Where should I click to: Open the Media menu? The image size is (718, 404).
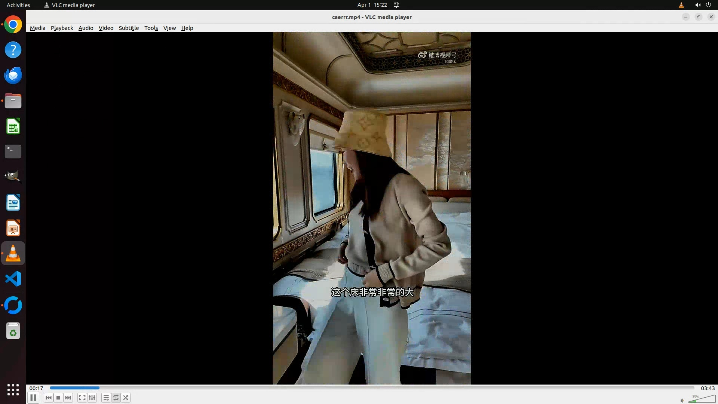tap(37, 28)
